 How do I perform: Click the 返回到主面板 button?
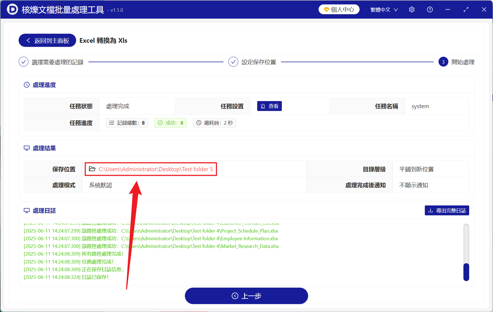[47, 40]
